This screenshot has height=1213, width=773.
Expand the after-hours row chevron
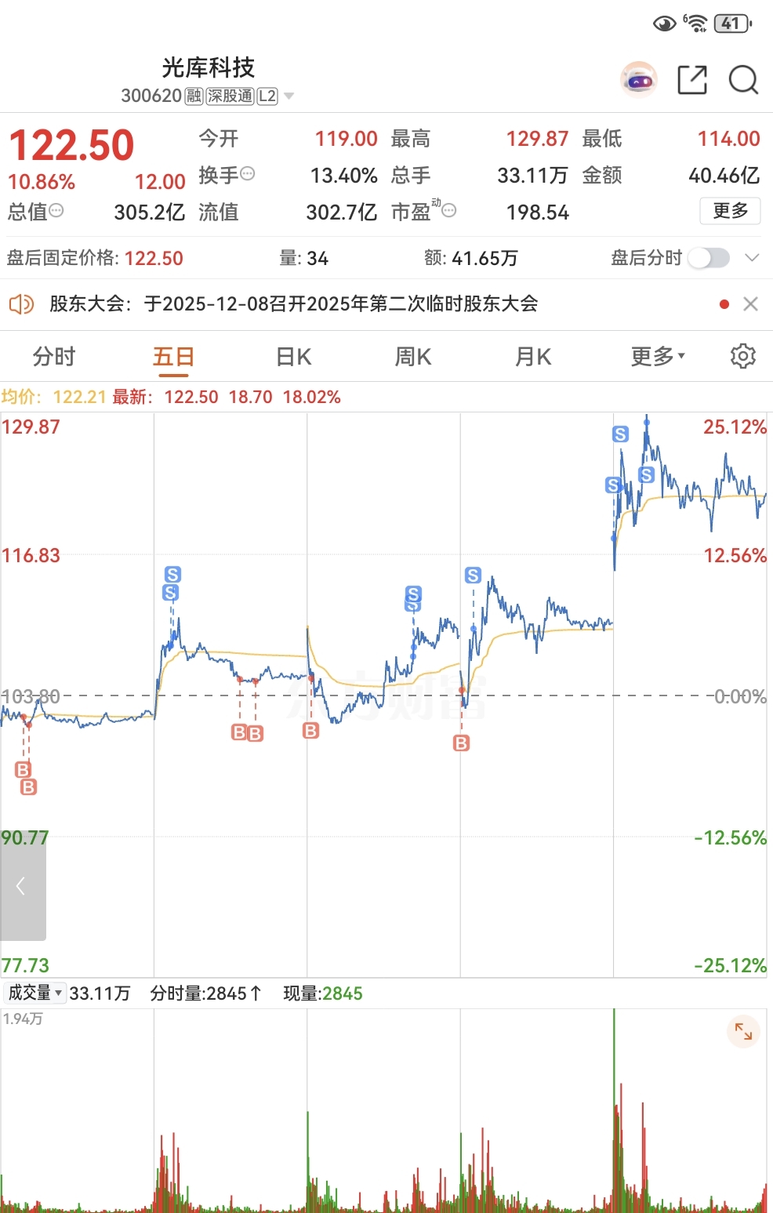click(752, 258)
